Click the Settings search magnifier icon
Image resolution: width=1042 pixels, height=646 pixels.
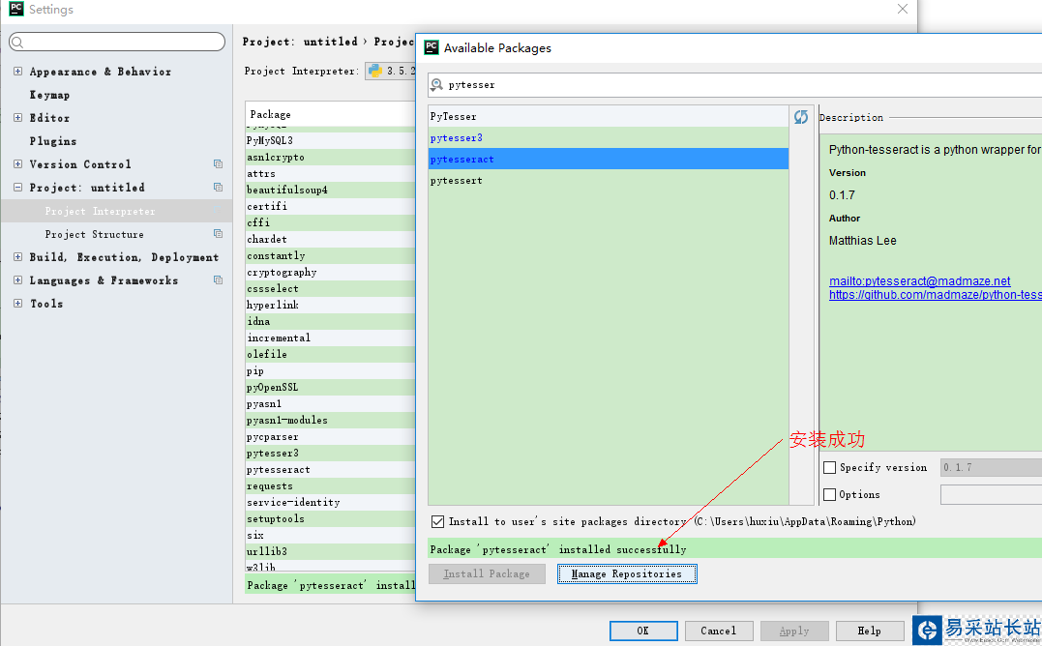pyautogui.click(x=18, y=42)
